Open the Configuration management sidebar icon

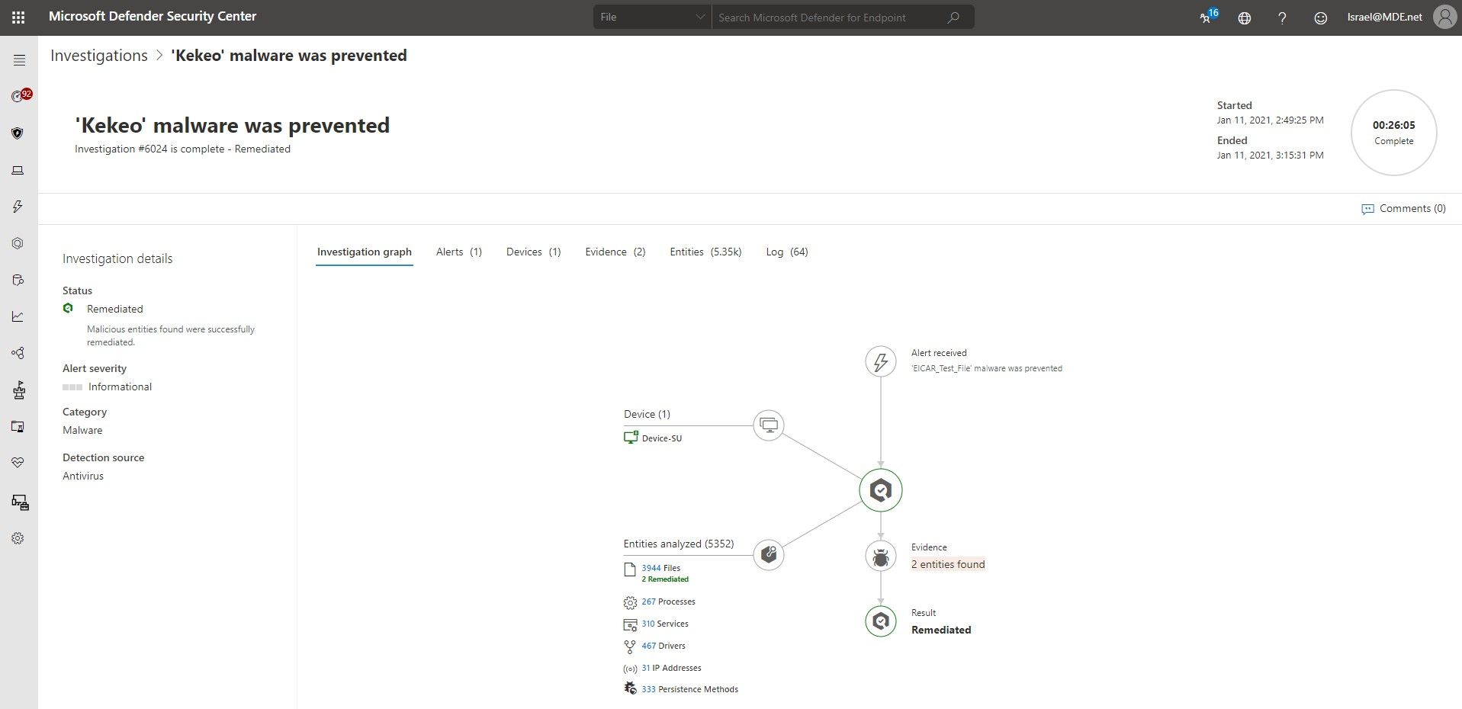click(x=20, y=502)
